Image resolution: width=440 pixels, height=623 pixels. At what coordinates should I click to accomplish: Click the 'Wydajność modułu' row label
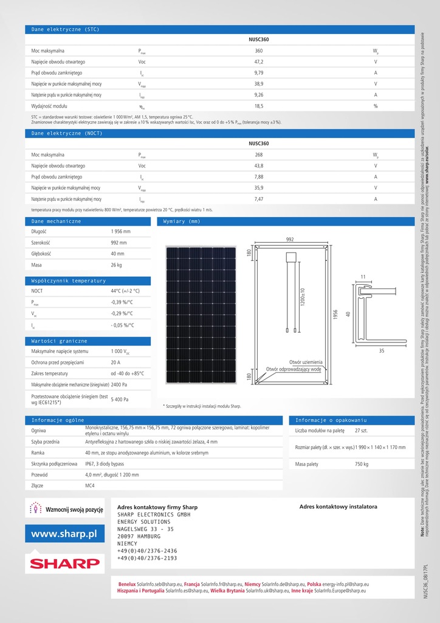click(x=49, y=106)
